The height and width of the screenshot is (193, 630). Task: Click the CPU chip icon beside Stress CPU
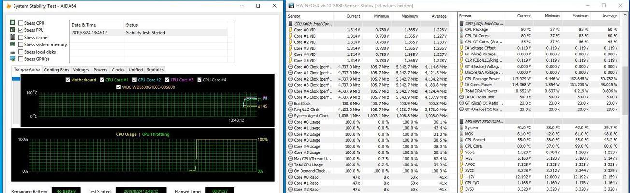coord(13,23)
